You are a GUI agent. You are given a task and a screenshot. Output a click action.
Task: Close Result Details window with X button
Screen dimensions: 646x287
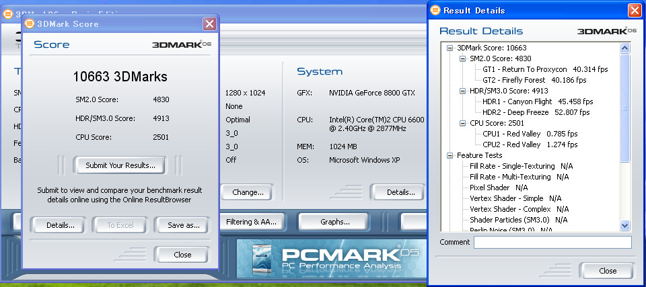click(x=635, y=11)
